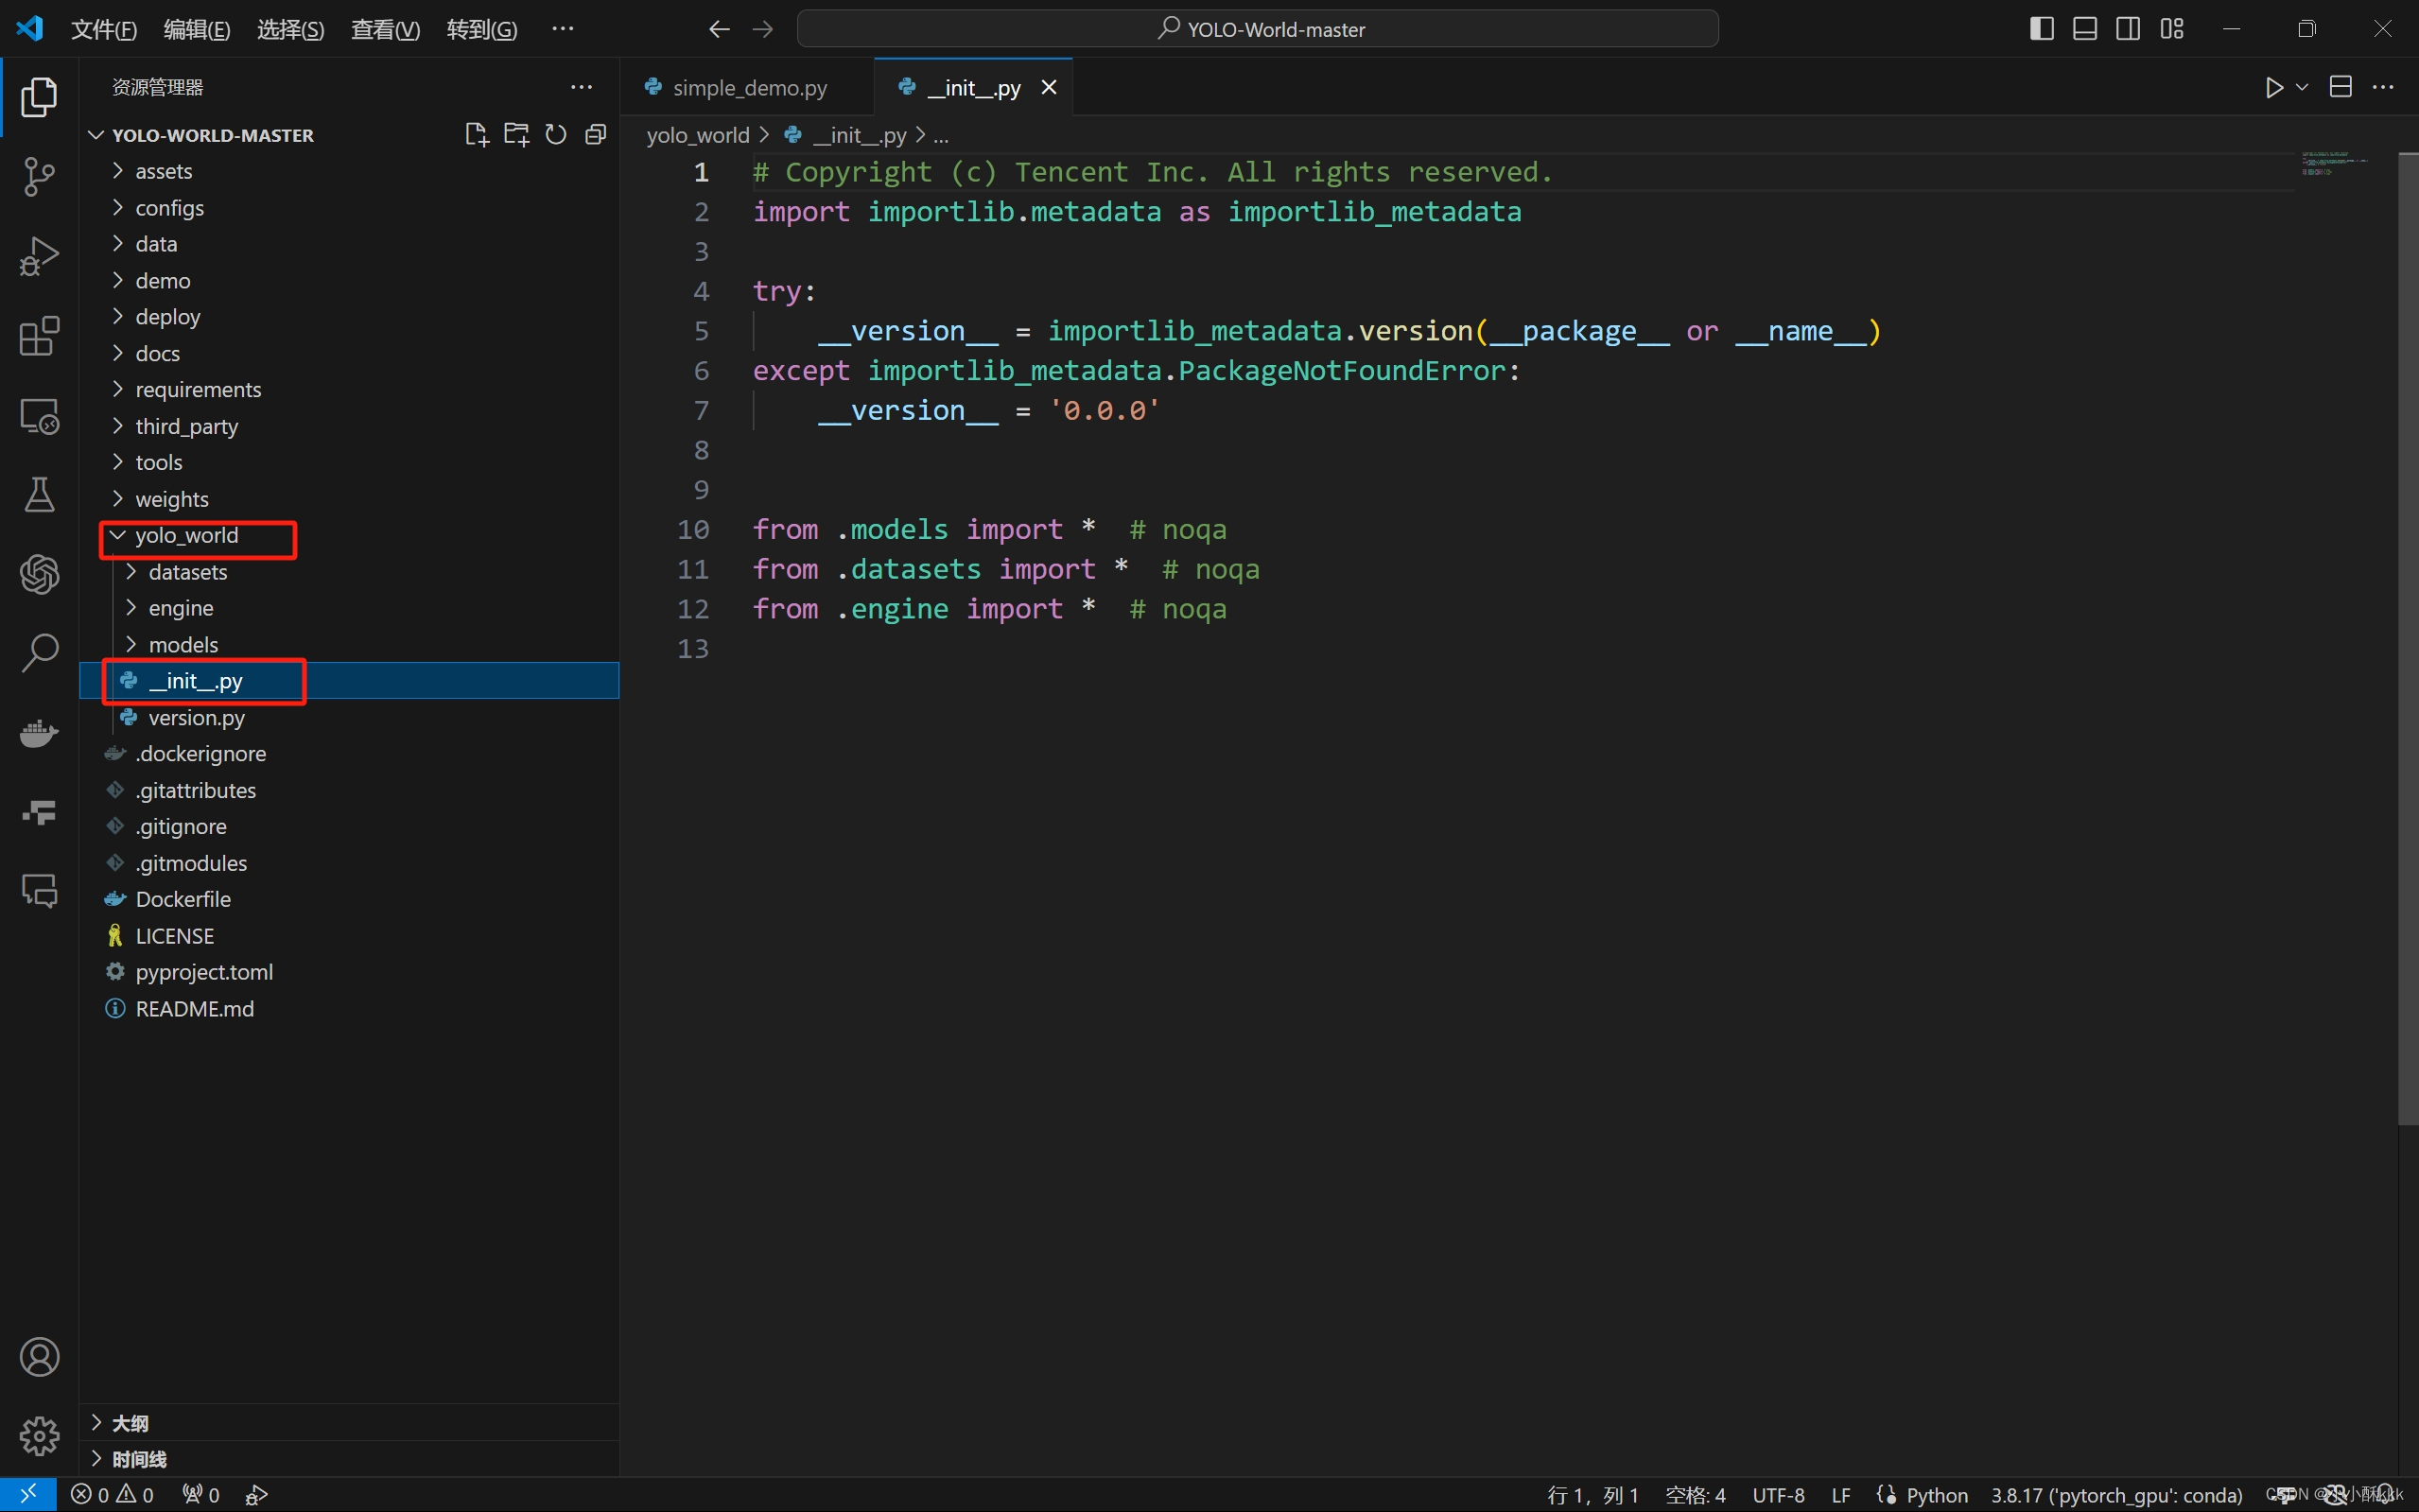Go back with the left arrow
The image size is (2419, 1512).
719,29
